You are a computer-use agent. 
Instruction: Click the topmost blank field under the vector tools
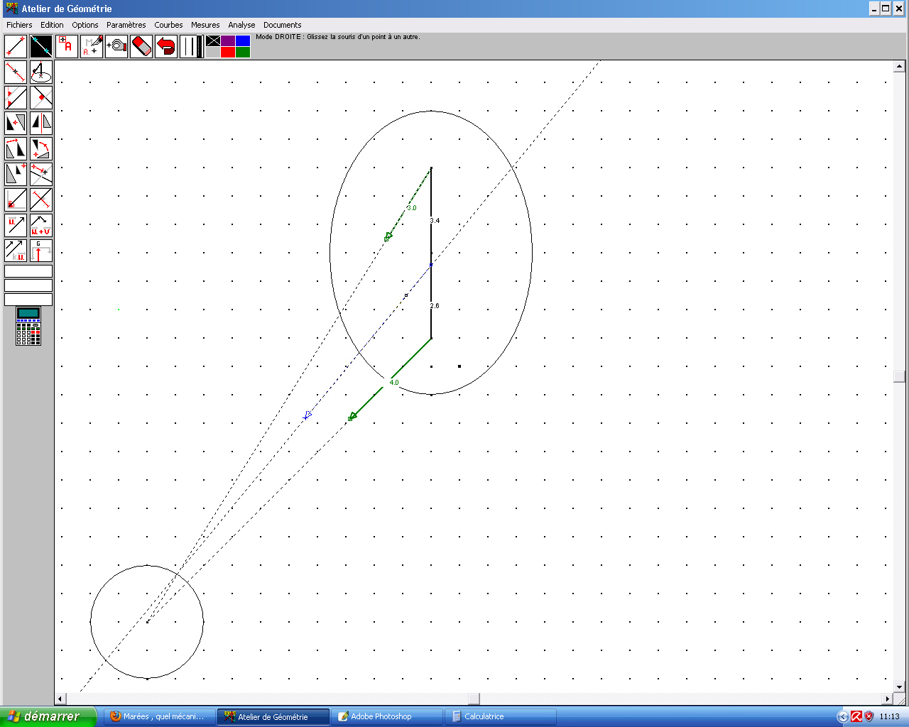tap(28, 271)
